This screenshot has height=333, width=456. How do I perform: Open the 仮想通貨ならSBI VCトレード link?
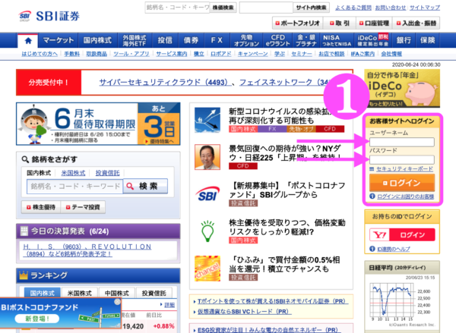(244, 312)
